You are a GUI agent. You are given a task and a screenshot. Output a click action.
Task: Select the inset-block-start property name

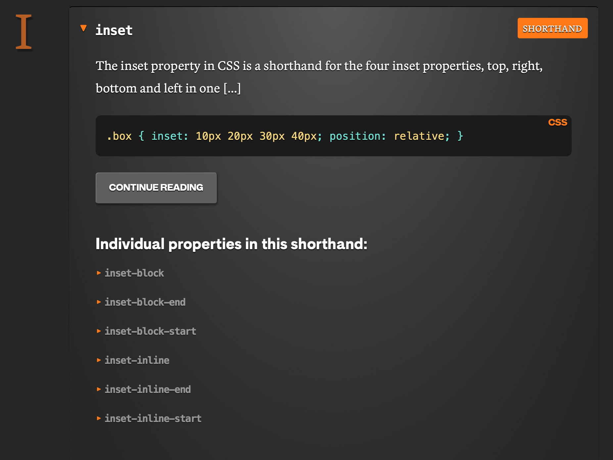coord(150,331)
